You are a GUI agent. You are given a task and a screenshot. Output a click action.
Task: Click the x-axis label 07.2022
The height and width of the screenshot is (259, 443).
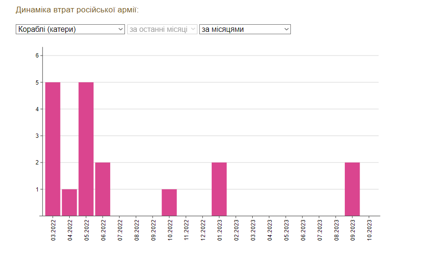click(x=120, y=230)
